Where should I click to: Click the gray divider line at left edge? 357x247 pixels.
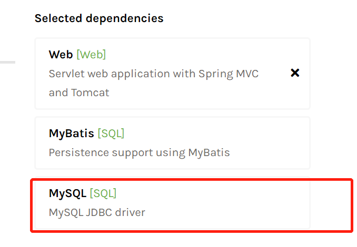pyautogui.click(x=7, y=62)
